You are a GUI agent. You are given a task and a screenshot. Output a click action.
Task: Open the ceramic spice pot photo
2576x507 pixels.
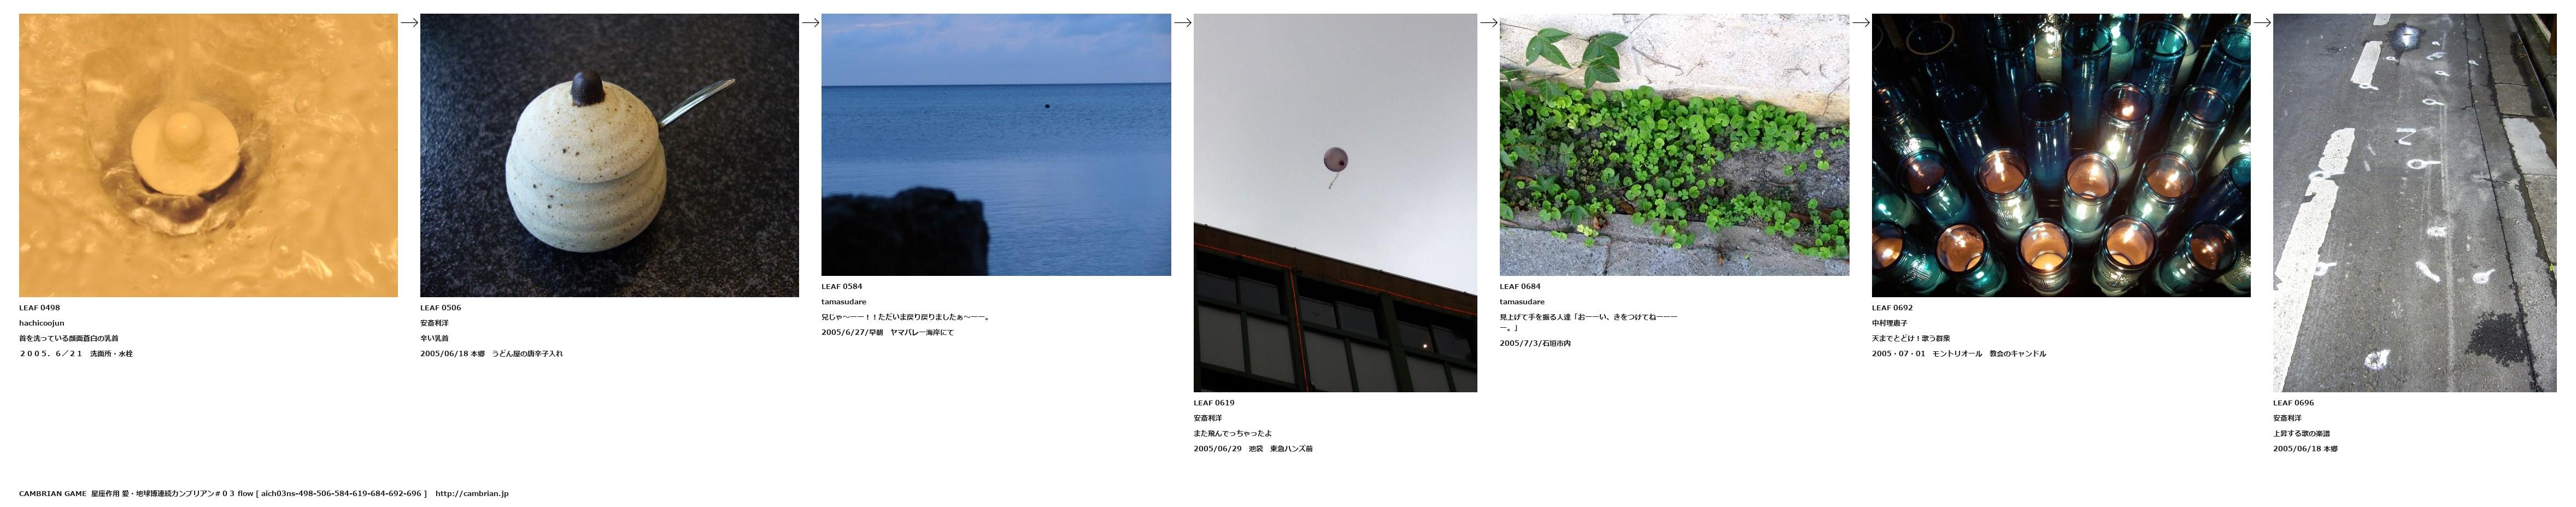[609, 155]
